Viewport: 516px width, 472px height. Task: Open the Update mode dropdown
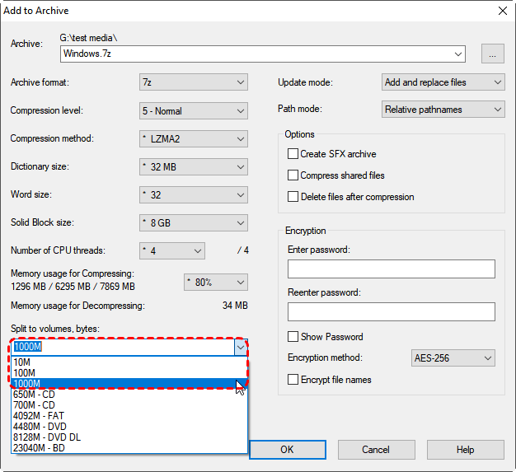(443, 82)
